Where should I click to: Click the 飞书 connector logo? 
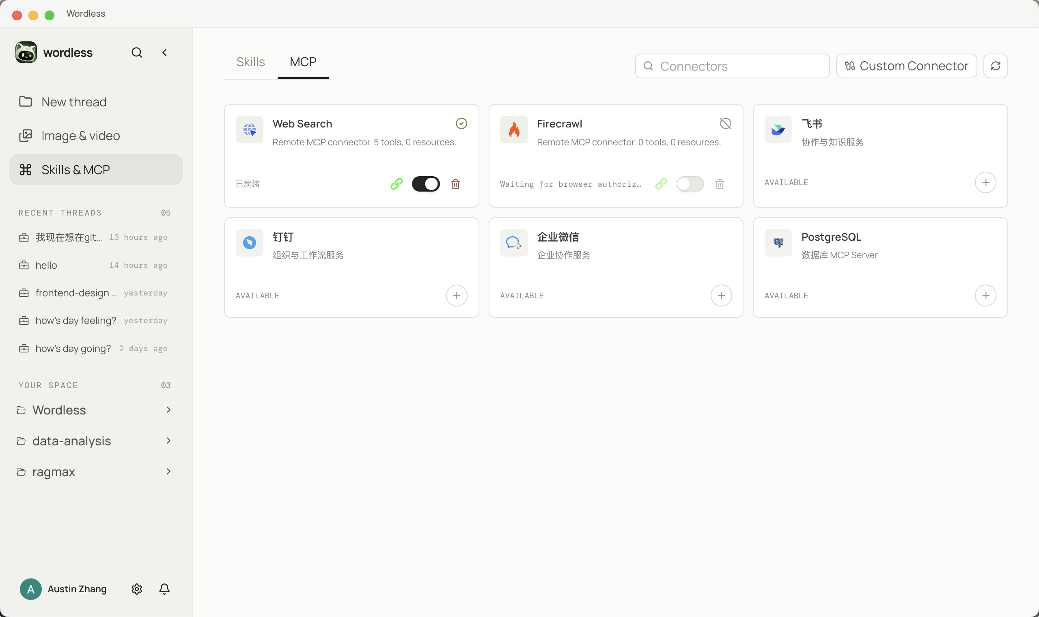[x=778, y=130]
